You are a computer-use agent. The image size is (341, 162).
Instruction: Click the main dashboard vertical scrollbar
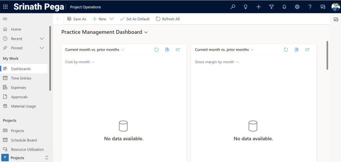point(327,55)
